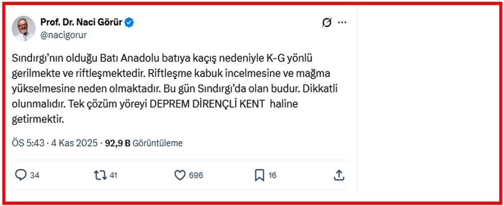Click the reply speech bubble icon
504x206 pixels.
(x=21, y=175)
